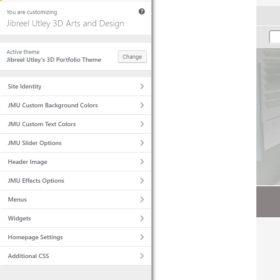Image resolution: width=280 pixels, height=280 pixels.
Task: Open the Widgets panel
Action: (19, 218)
